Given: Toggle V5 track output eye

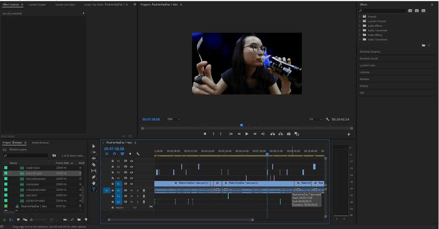Looking at the screenshot, I should point(132,161).
